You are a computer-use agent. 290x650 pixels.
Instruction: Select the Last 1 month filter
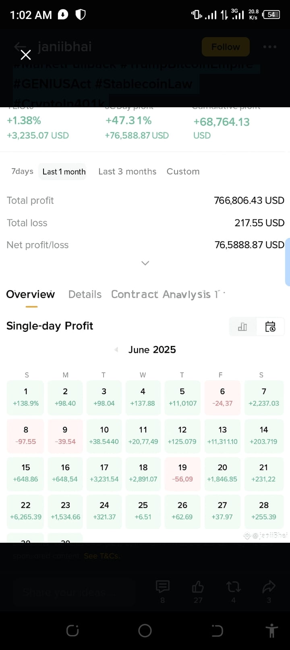pyautogui.click(x=64, y=172)
